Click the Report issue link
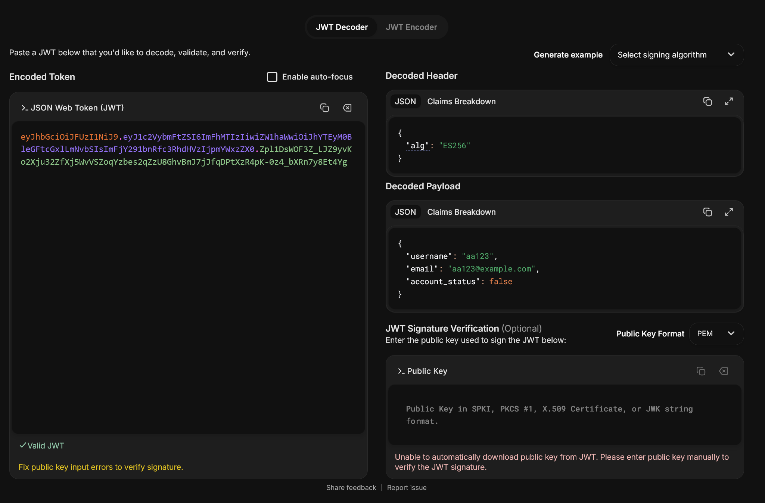The width and height of the screenshot is (765, 503). (407, 488)
